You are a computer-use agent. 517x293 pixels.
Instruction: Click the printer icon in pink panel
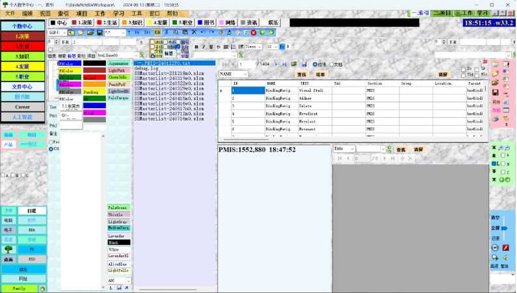coord(496,119)
